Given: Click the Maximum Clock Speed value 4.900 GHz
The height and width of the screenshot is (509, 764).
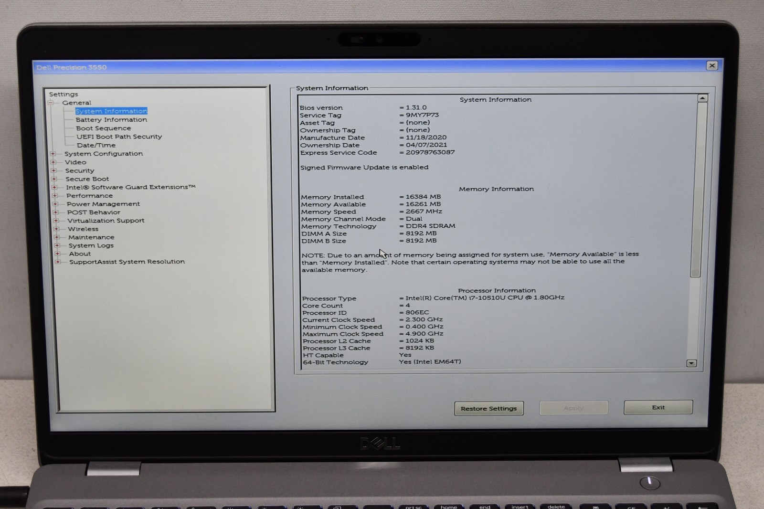Looking at the screenshot, I should (x=424, y=334).
